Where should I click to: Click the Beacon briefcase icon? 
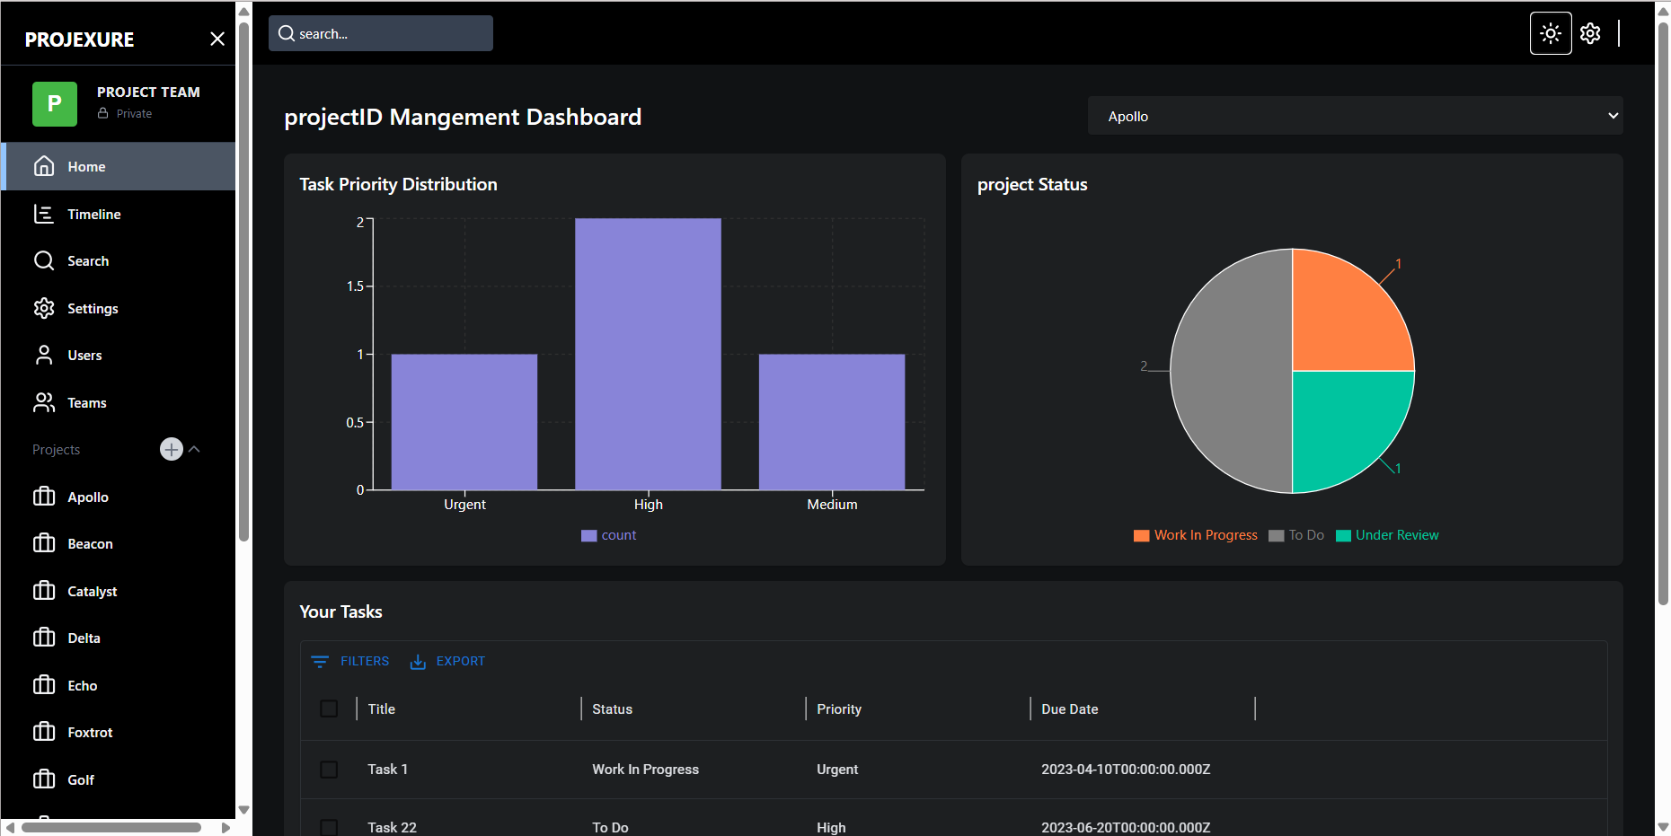coord(44,543)
